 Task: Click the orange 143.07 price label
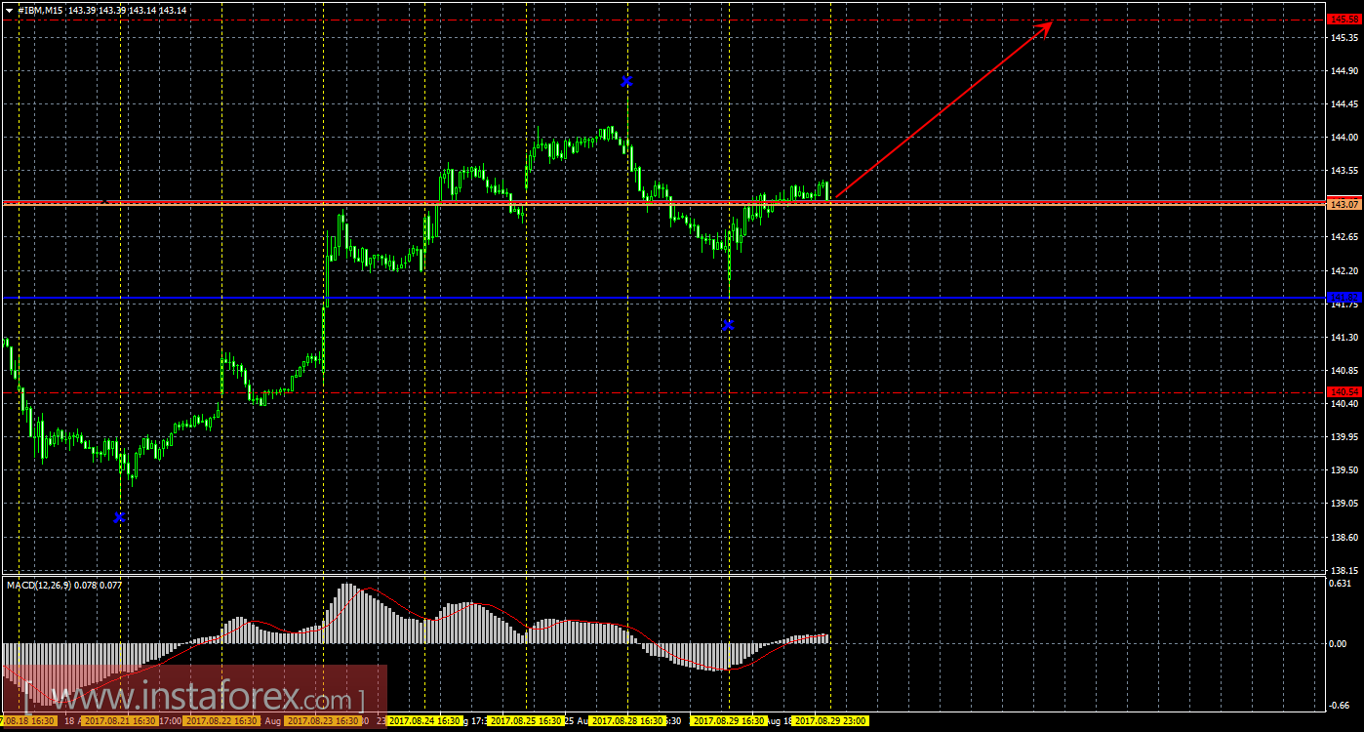(1344, 204)
